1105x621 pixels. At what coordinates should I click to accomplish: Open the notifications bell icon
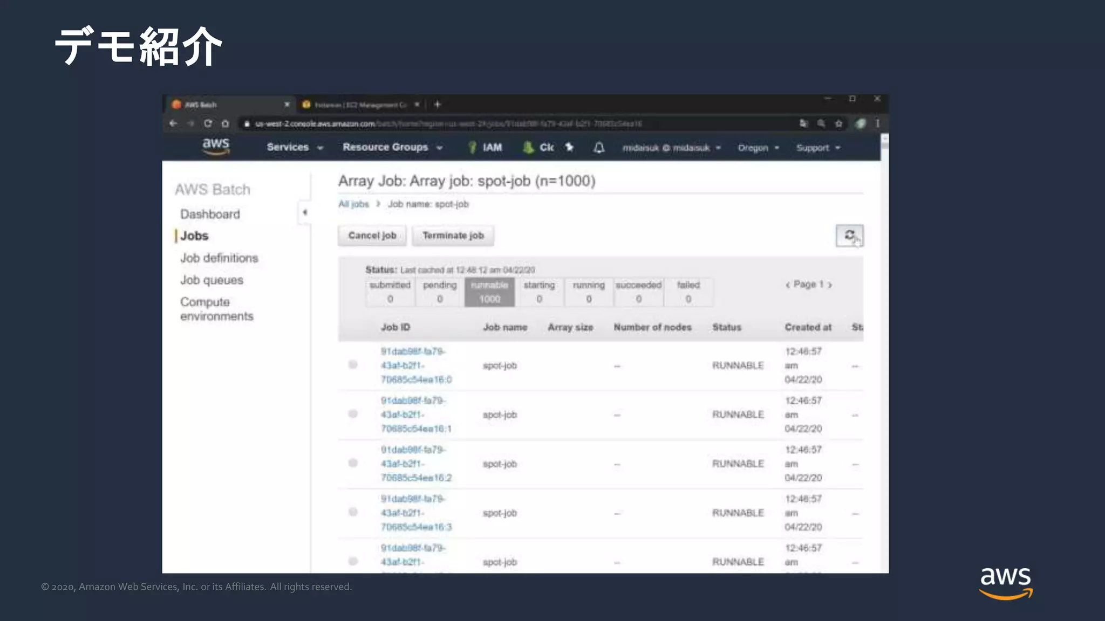599,148
